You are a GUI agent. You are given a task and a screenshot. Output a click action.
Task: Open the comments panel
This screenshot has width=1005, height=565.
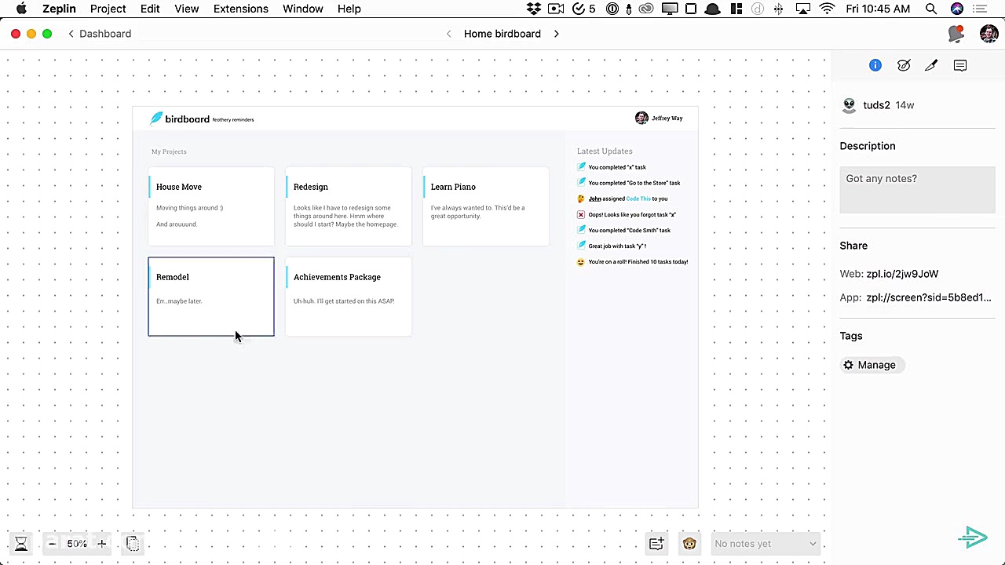tap(959, 65)
